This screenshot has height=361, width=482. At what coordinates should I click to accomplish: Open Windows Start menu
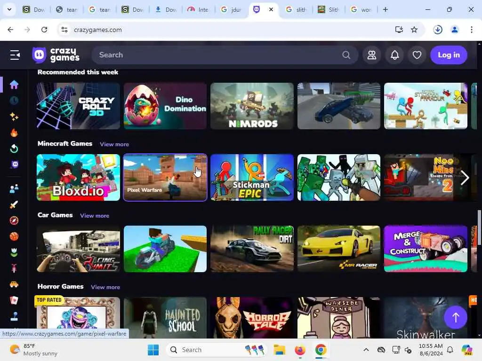153,350
